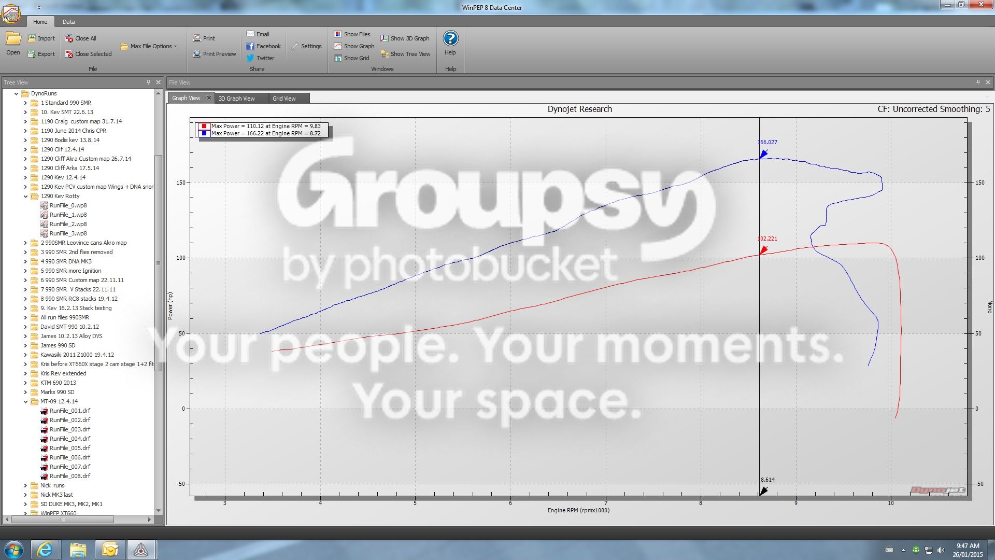This screenshot has width=995, height=560.
Task: Open the Max File Options dropdown
Action: [x=149, y=46]
